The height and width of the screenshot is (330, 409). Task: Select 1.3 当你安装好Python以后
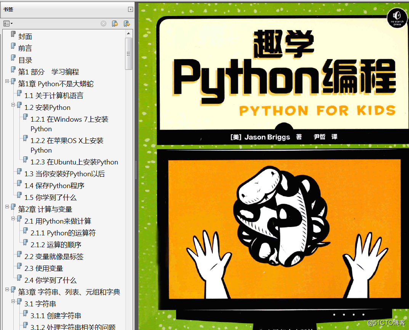pos(64,174)
